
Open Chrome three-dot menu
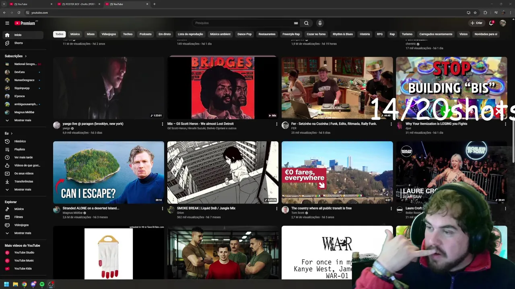pos(511,12)
